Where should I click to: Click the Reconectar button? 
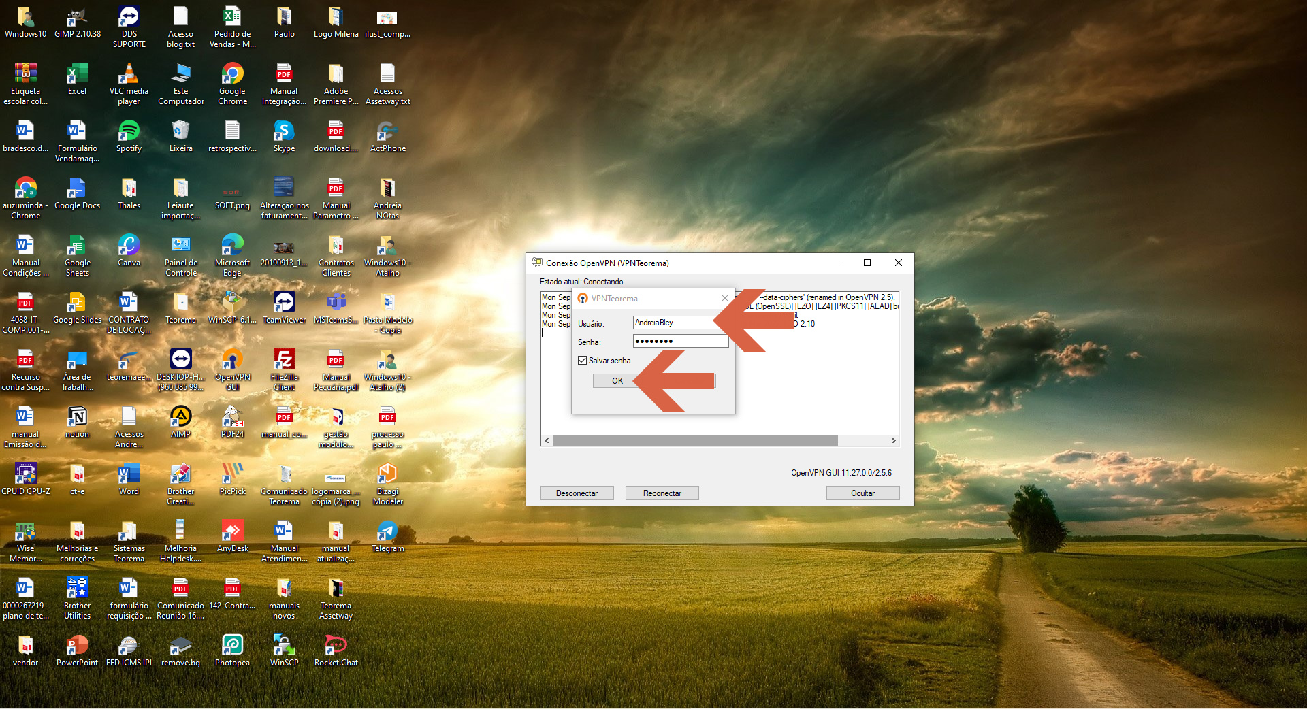662,493
